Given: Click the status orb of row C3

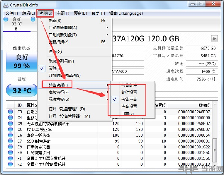Looking at the screenshot, I should (10, 112).
